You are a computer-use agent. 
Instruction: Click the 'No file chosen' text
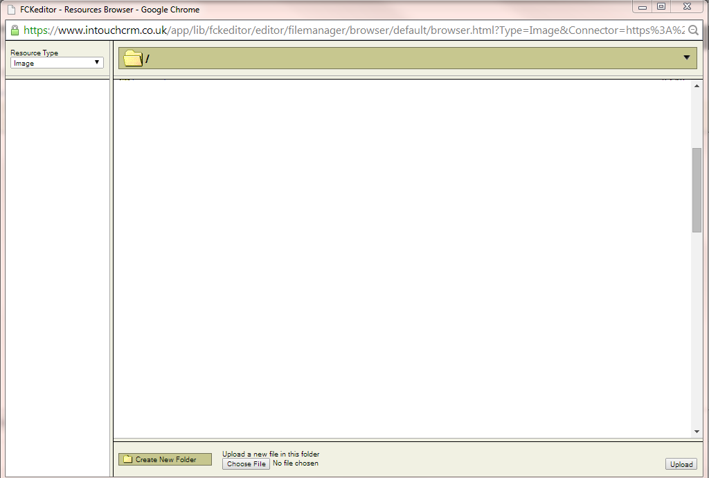pyautogui.click(x=295, y=463)
